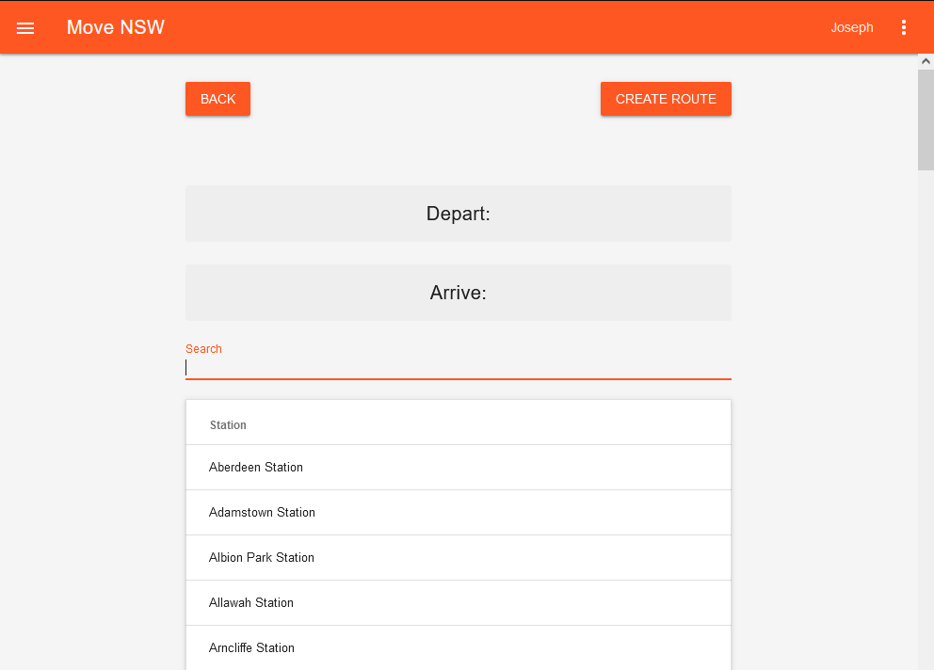The height and width of the screenshot is (670, 934).
Task: Click the scrollbar up arrow
Action: (x=926, y=61)
